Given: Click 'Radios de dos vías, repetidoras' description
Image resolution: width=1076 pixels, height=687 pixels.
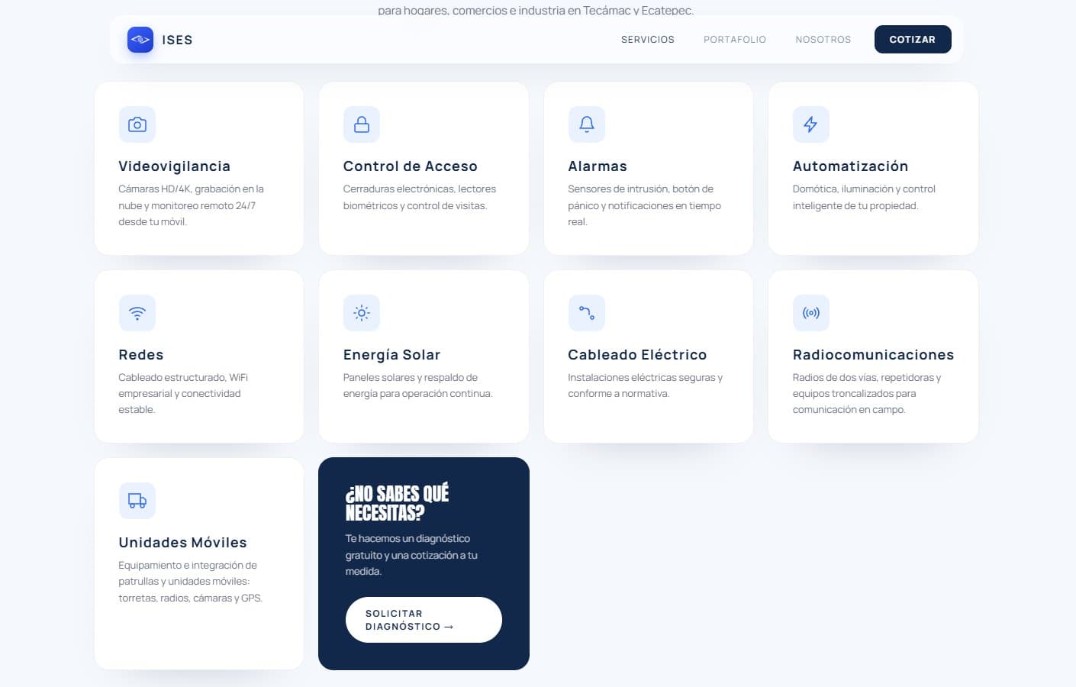Looking at the screenshot, I should [x=867, y=394].
